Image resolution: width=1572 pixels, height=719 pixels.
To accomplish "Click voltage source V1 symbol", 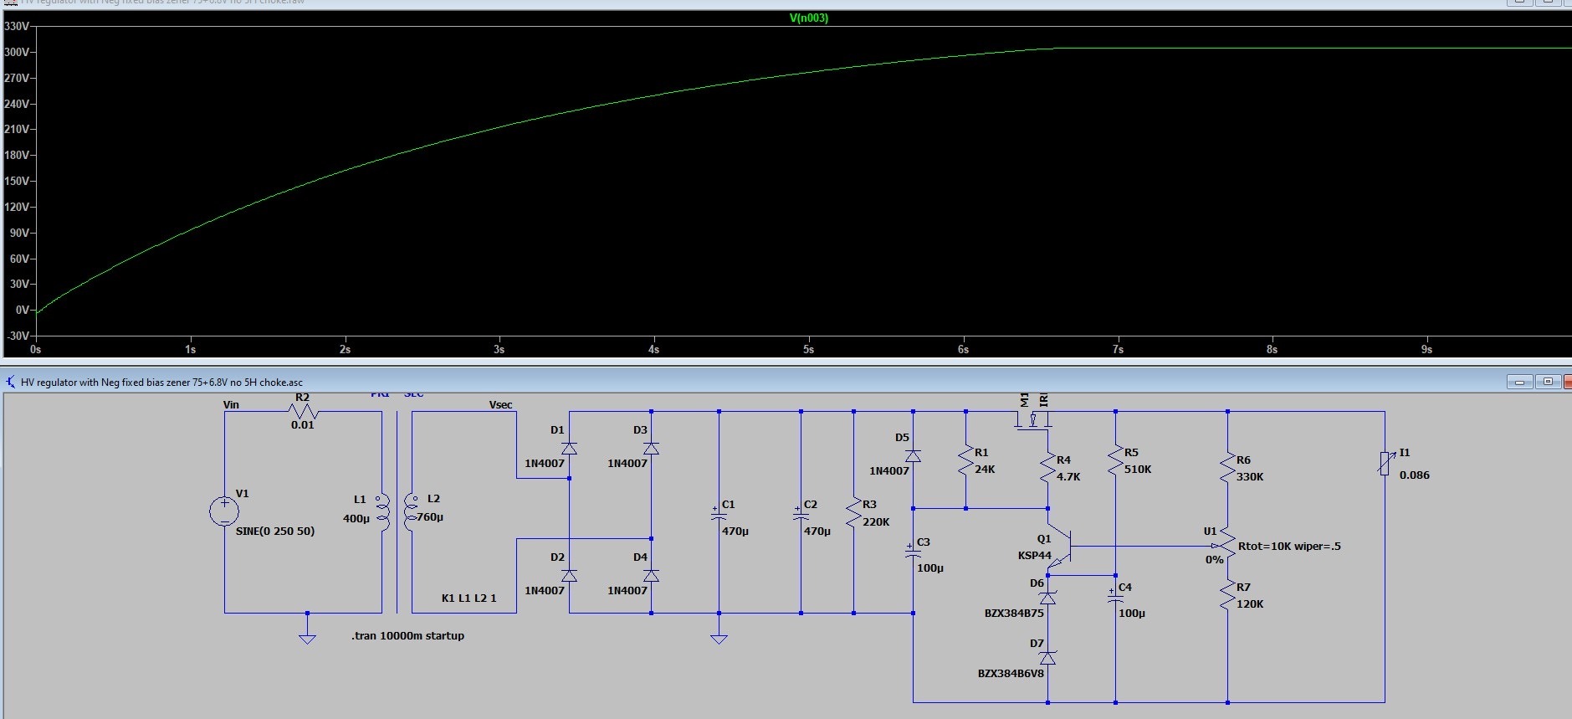I will coord(224,511).
